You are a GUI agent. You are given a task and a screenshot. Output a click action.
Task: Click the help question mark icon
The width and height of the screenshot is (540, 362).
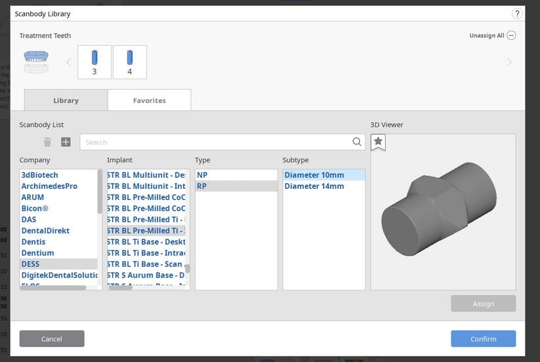click(517, 14)
